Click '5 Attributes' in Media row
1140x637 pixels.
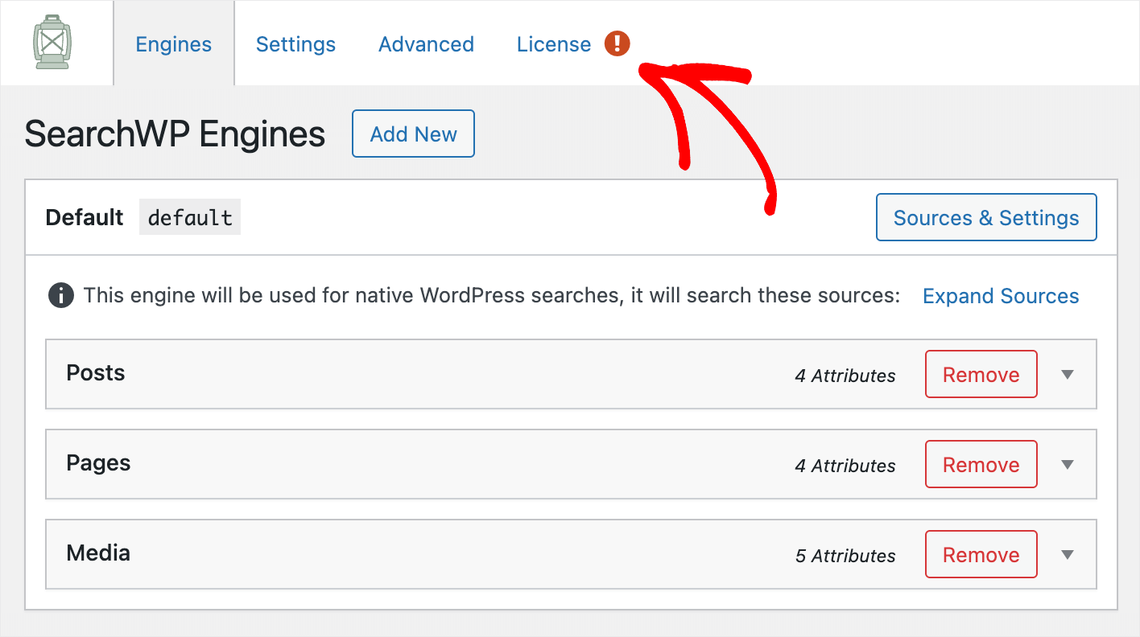(x=845, y=556)
